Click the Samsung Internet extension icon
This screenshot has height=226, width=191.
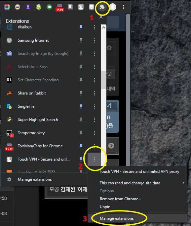point(9,40)
